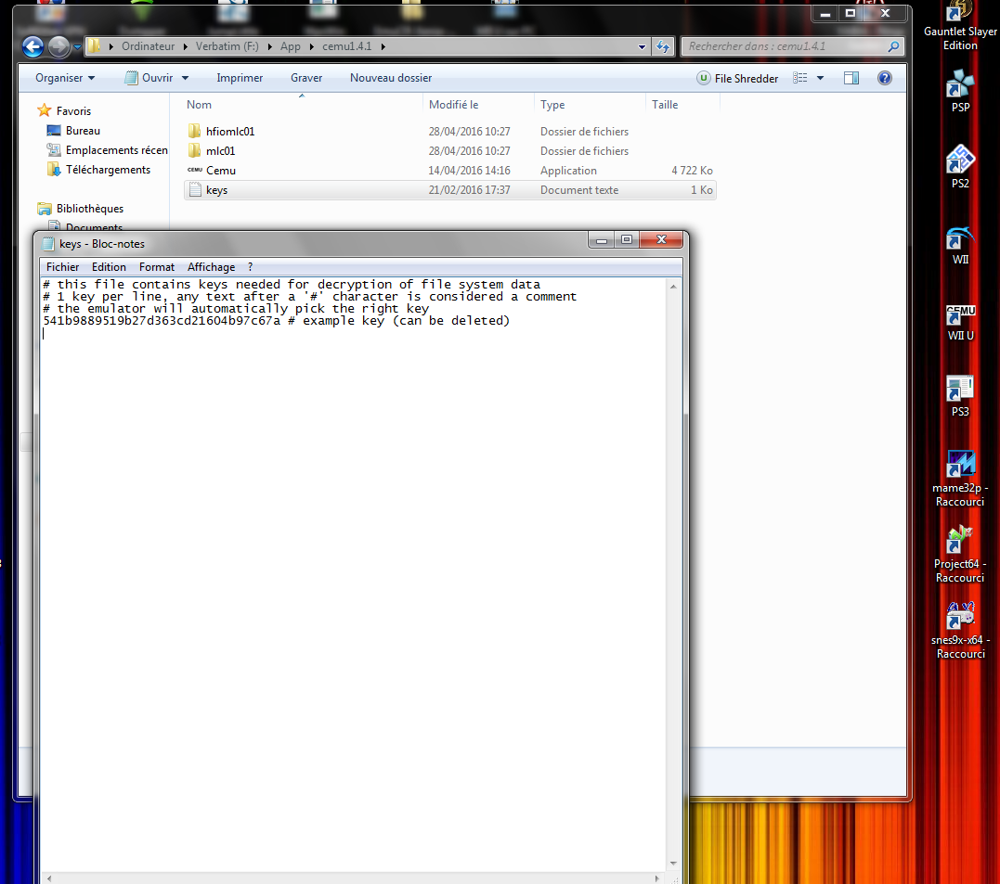Click 'Verbatim (F:)' in the address breadcrumb
This screenshot has width=1000, height=884.
point(227,46)
